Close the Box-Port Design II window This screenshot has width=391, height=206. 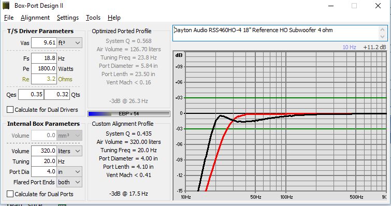point(378,6)
